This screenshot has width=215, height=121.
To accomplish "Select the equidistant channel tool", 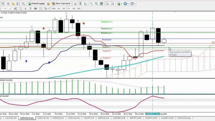I will click(x=15, y=8).
